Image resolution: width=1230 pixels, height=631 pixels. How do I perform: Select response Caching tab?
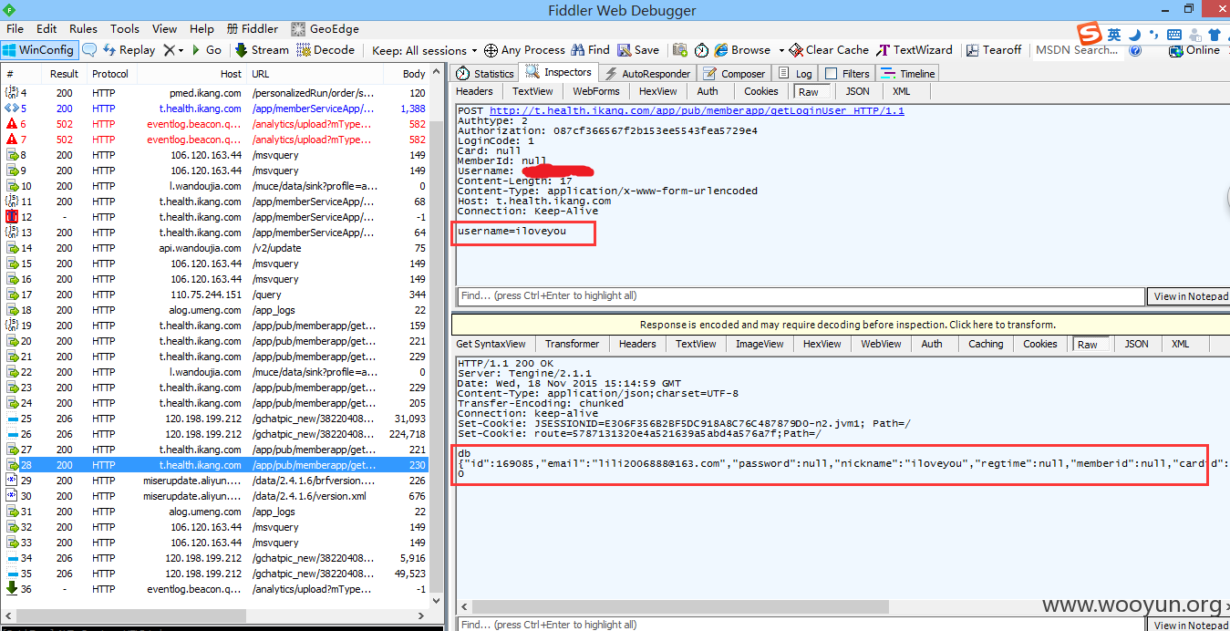point(986,344)
